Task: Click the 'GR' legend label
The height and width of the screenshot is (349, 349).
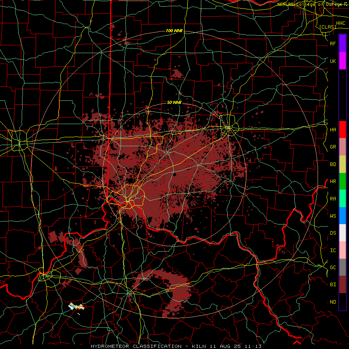Action: tap(333, 147)
